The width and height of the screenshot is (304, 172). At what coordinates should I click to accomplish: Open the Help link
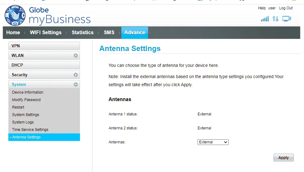262,8
